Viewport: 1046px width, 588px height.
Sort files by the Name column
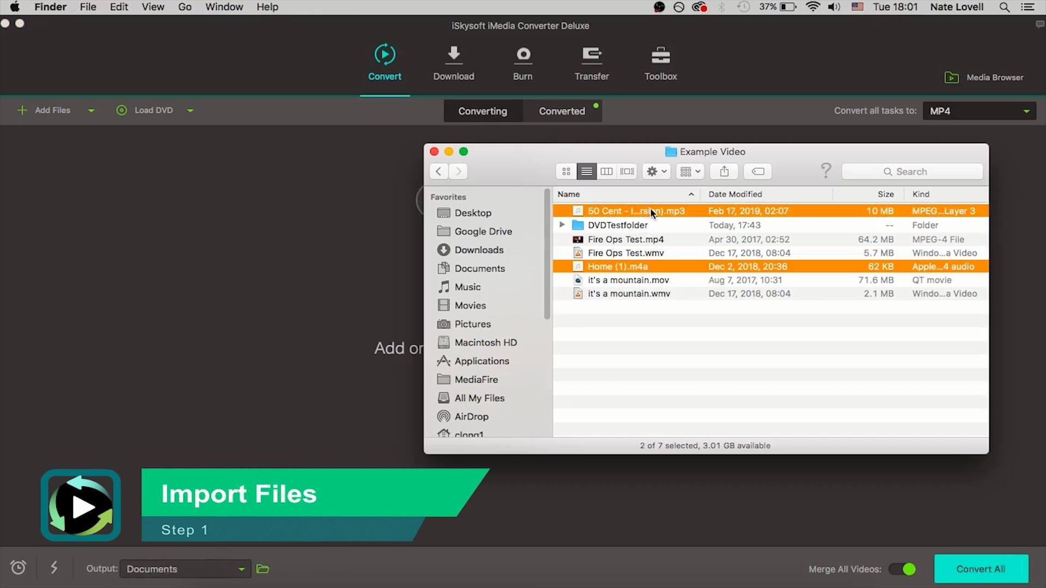627,194
